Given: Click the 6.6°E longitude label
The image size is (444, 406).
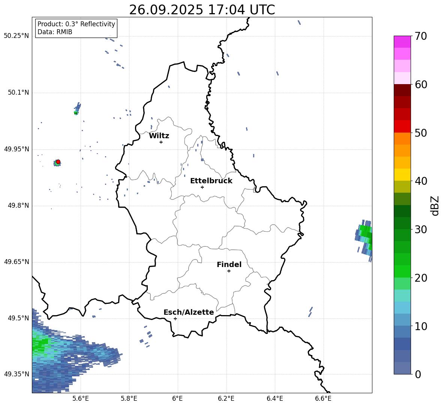Looking at the screenshot, I should pos(323,398).
